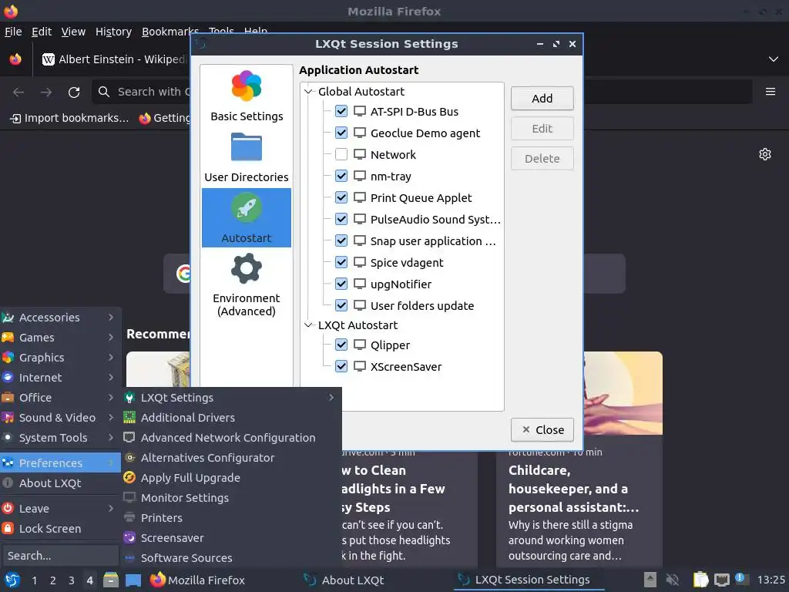Viewport: 789px width, 592px height.
Task: Collapse the LXQt Autostart tree
Action: [308, 325]
